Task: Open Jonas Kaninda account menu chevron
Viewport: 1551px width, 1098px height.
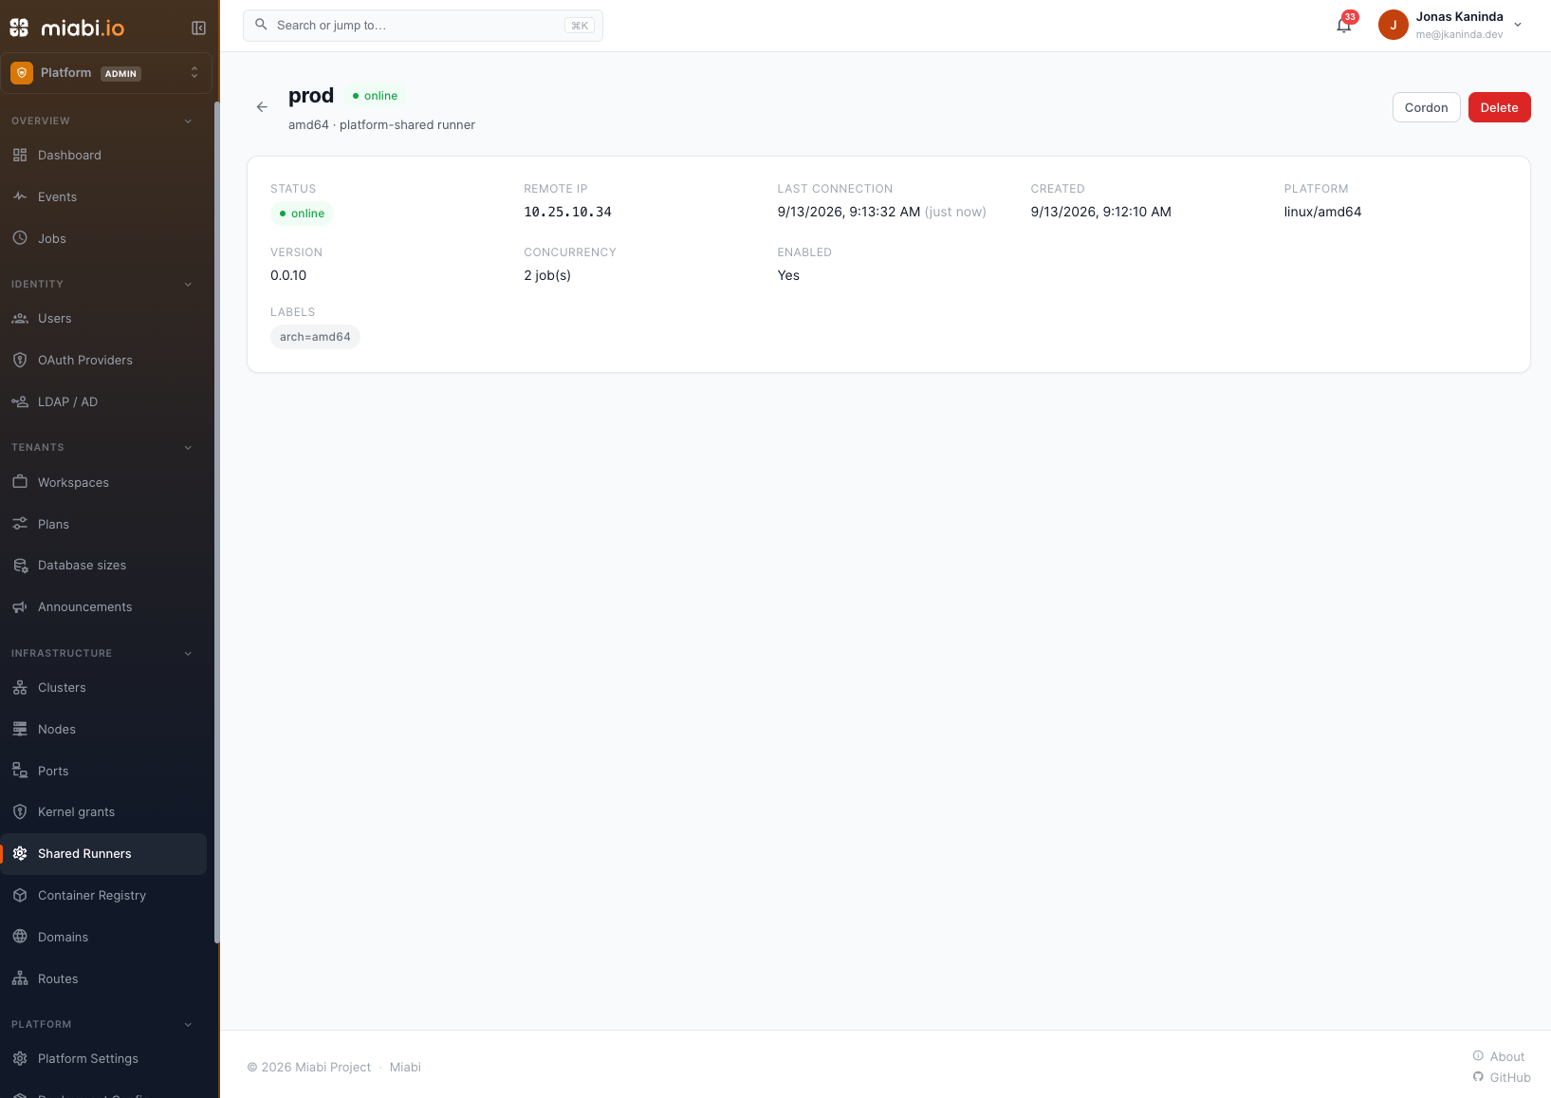Action: (1518, 26)
